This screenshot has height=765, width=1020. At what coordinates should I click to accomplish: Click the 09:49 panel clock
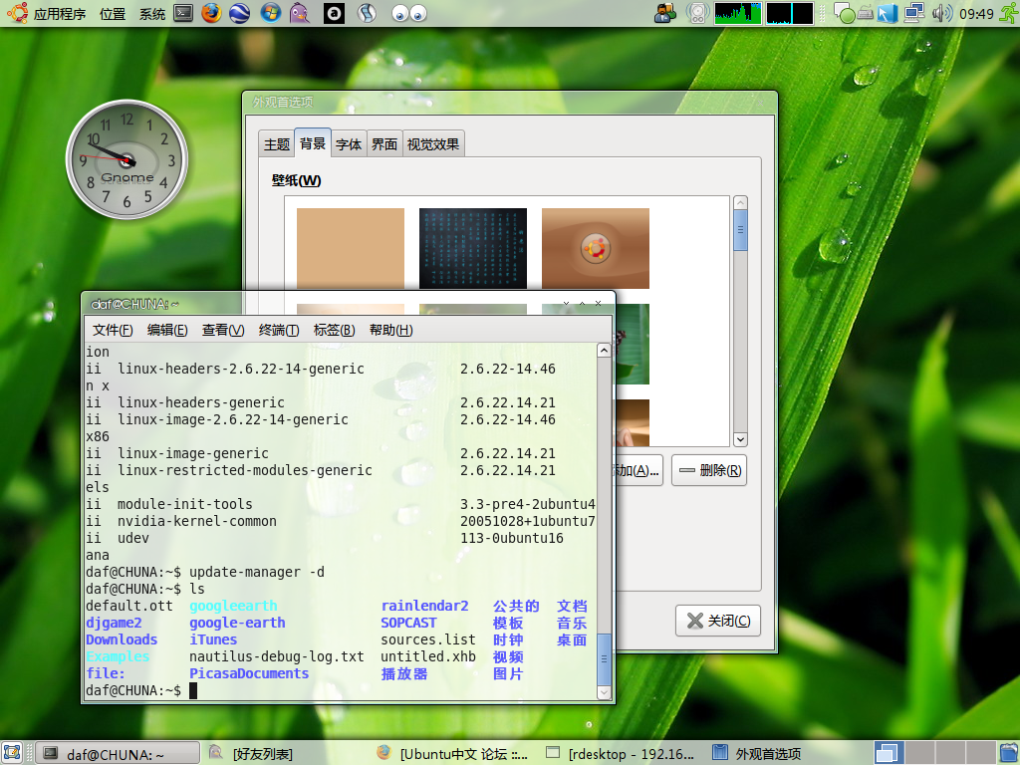976,14
